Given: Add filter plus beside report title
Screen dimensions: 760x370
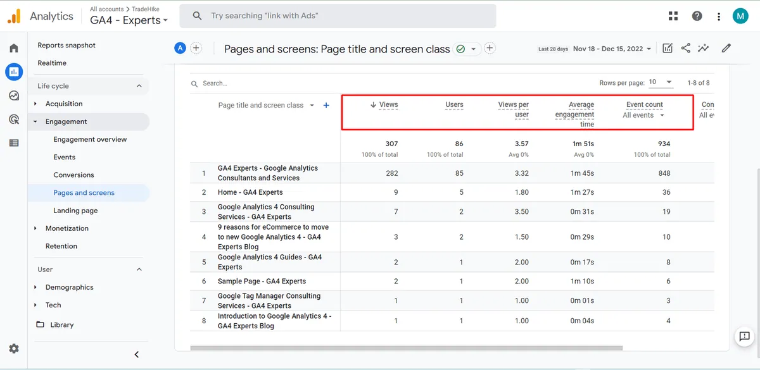Looking at the screenshot, I should 490,48.
